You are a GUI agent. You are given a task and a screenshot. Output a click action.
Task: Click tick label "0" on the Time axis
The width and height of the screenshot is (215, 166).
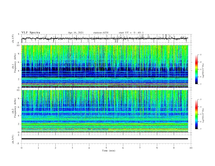(x=21, y=148)
